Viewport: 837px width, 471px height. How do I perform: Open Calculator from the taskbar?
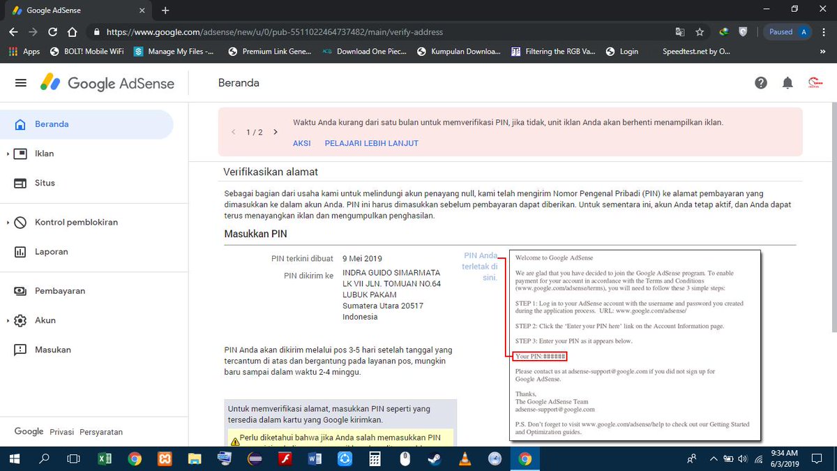click(375, 459)
